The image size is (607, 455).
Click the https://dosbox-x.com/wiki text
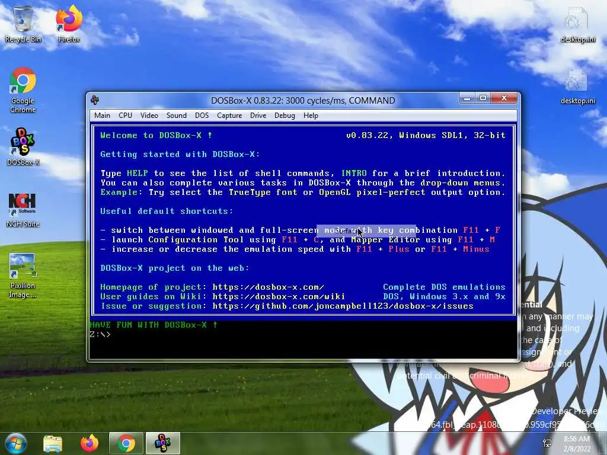click(279, 297)
